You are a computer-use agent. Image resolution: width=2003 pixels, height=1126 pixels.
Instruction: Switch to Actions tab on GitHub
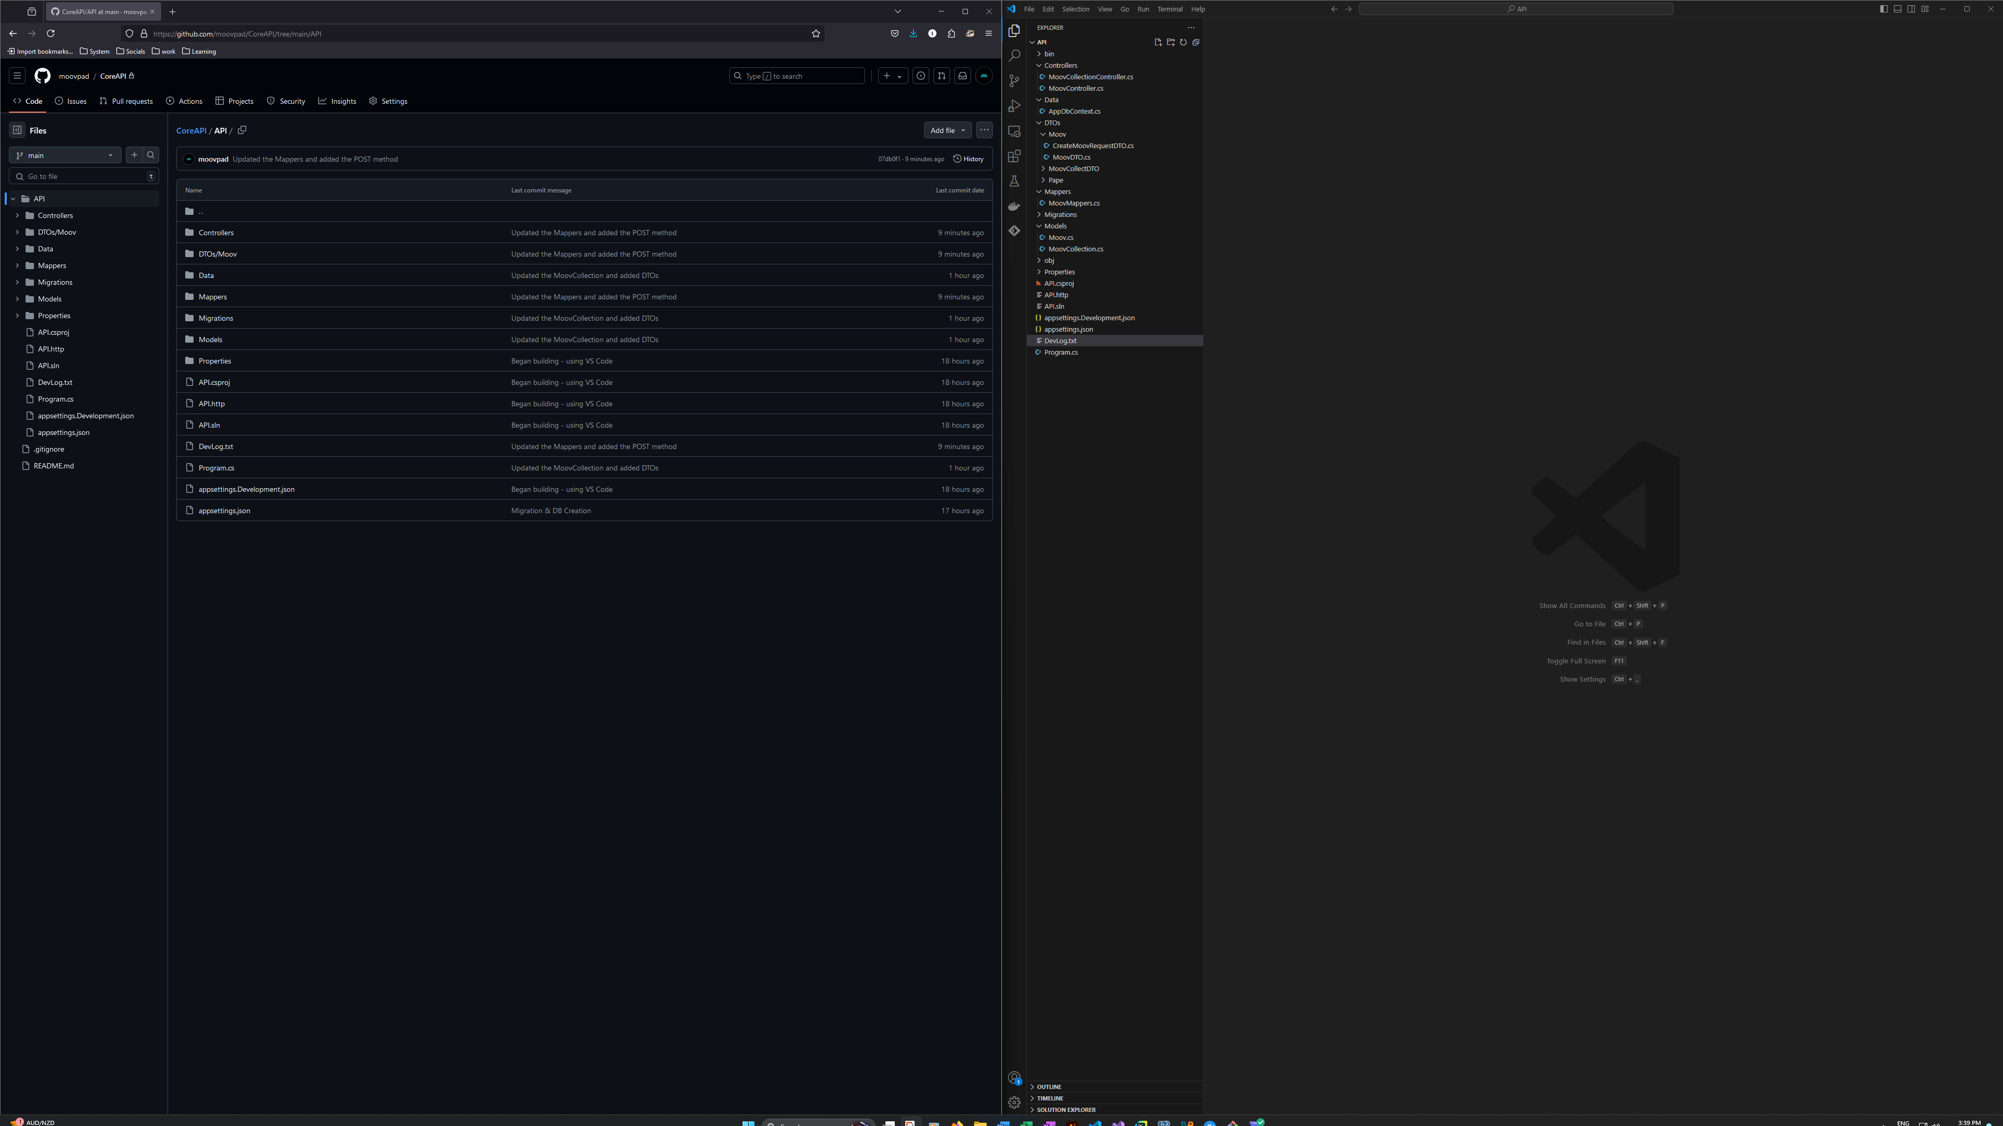[x=184, y=101]
